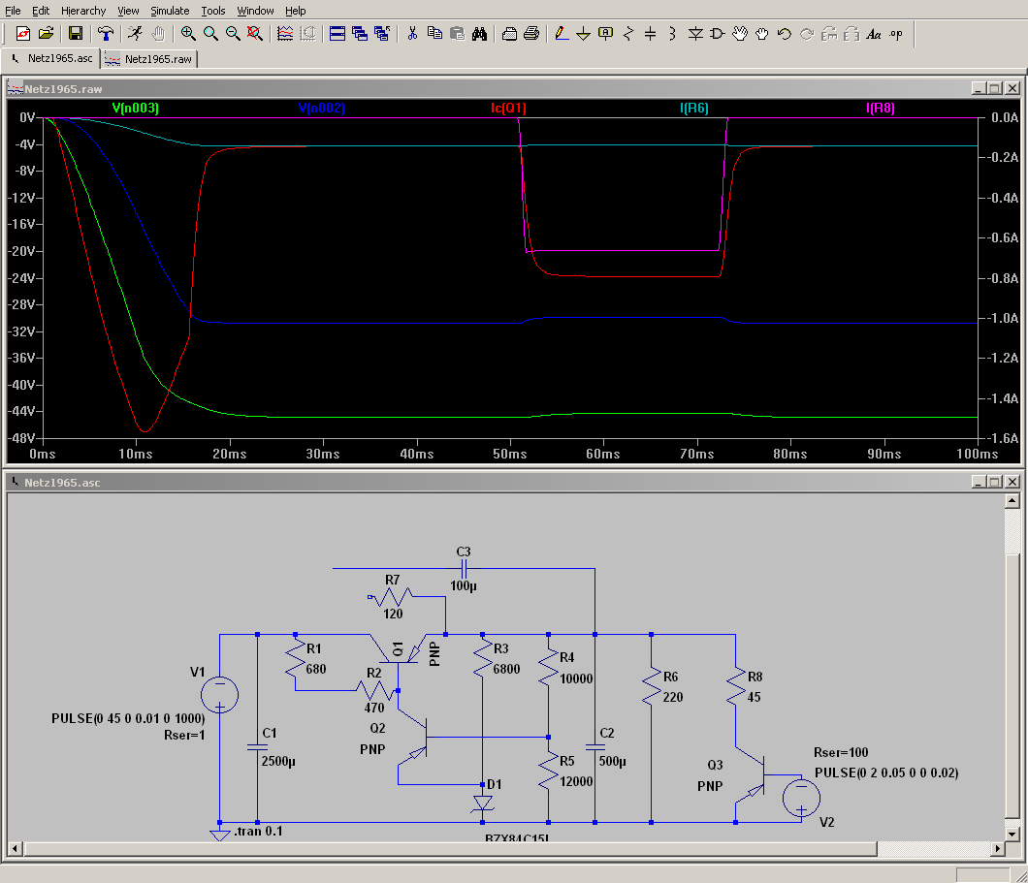
Task: Print using the printer icon
Action: pyautogui.click(x=531, y=33)
